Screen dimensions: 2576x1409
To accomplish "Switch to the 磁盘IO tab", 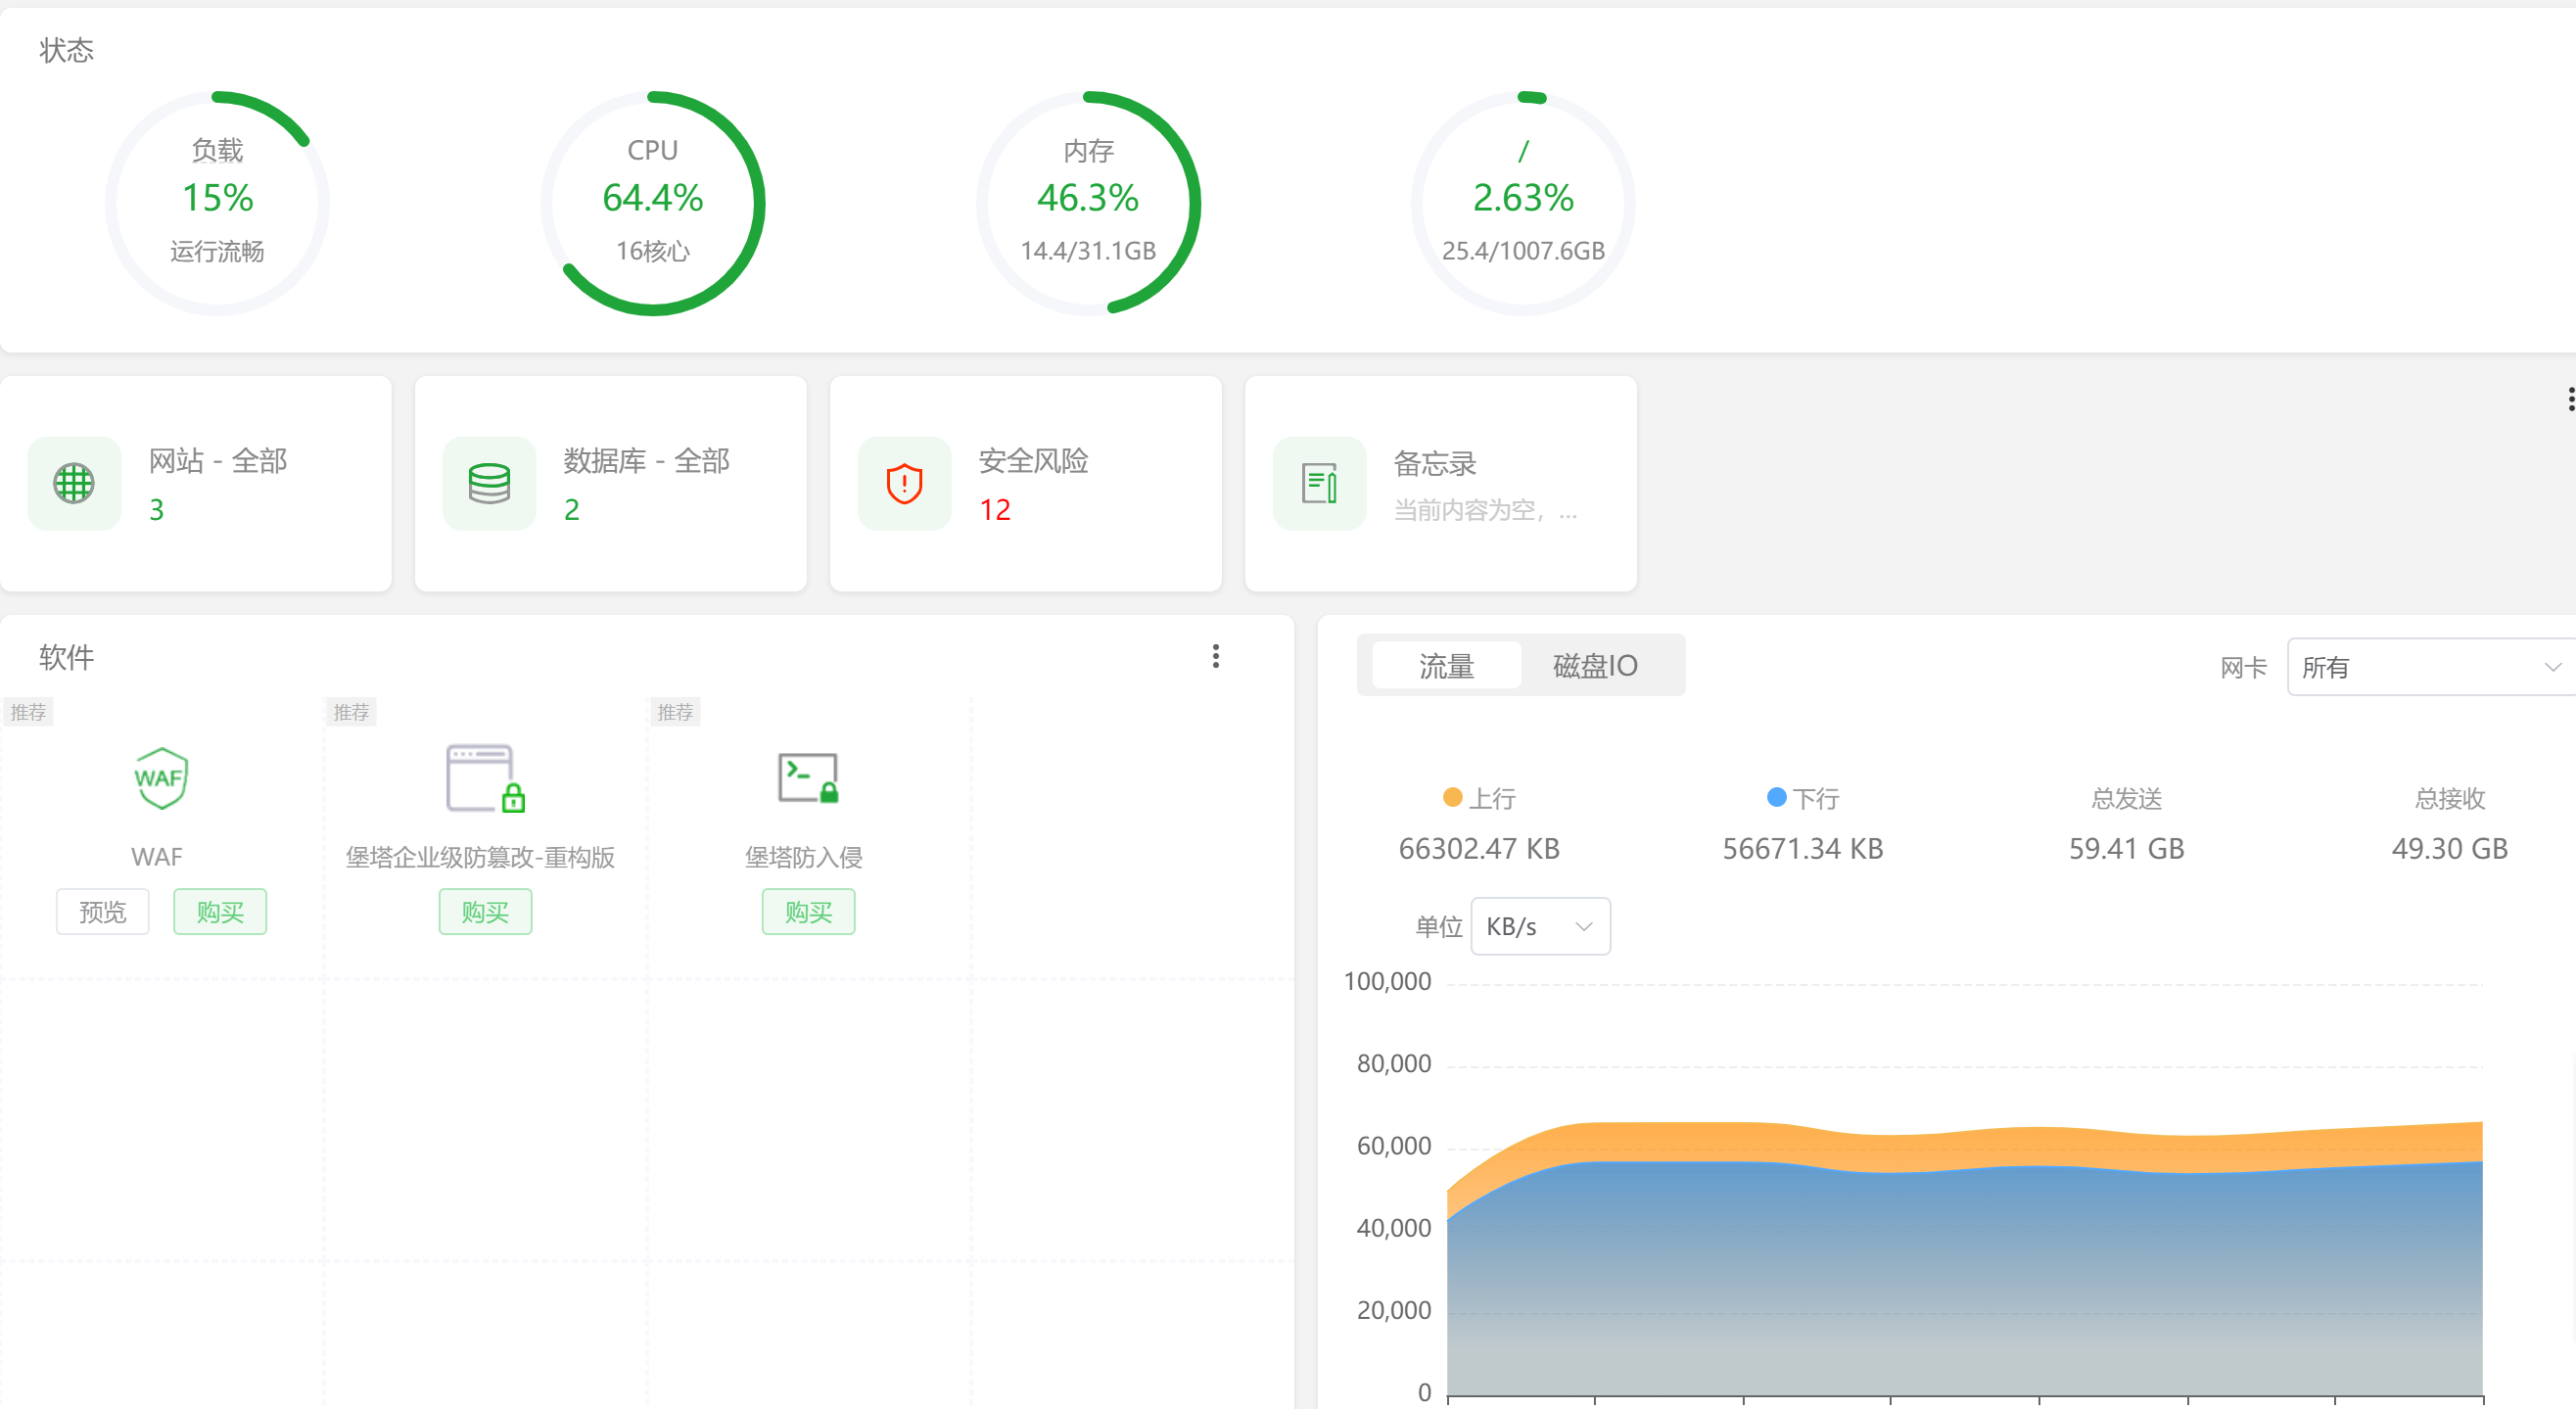I will pyautogui.click(x=1595, y=665).
